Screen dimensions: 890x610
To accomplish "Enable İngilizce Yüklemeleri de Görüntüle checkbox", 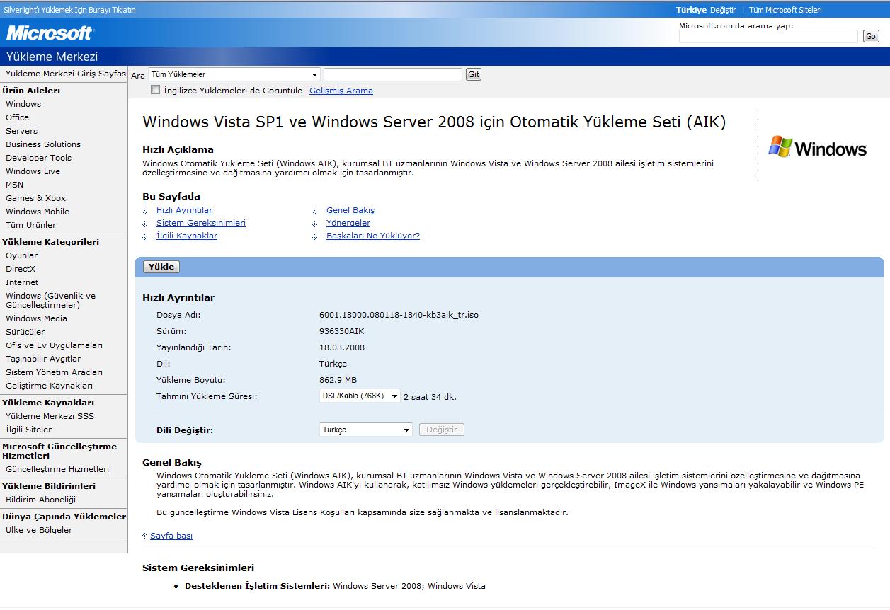I will (x=156, y=90).
